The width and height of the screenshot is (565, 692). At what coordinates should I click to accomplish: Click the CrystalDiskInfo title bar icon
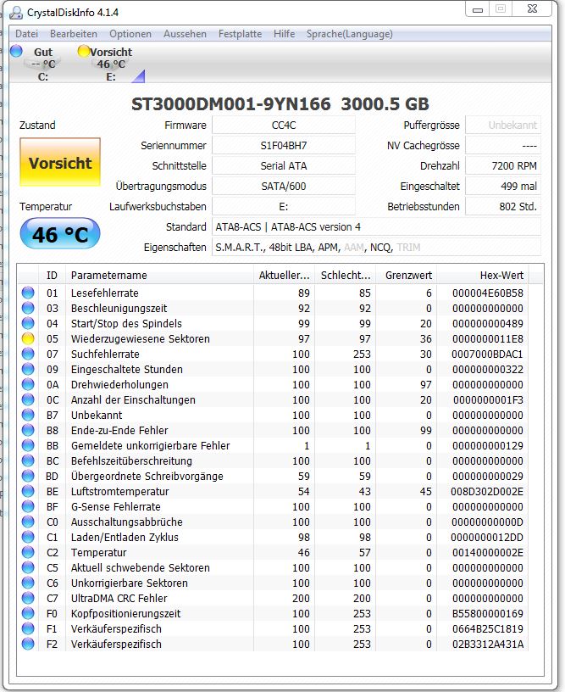point(16,13)
